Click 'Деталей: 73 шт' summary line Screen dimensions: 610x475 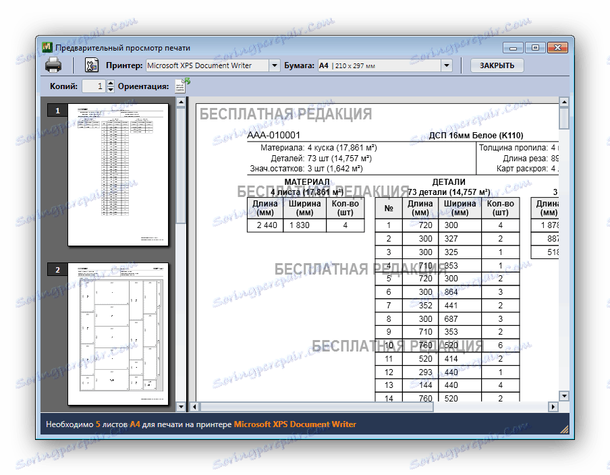click(321, 159)
